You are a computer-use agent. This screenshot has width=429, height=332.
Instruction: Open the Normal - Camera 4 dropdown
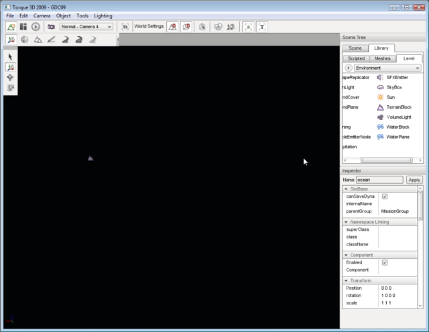(x=86, y=27)
